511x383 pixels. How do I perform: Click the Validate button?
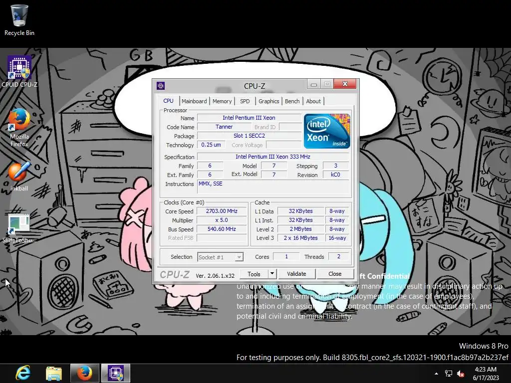pos(296,274)
